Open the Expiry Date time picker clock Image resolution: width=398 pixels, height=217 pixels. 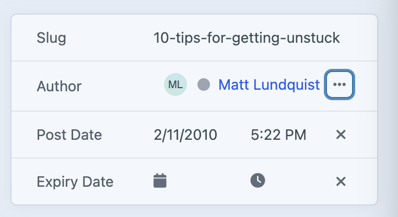257,180
